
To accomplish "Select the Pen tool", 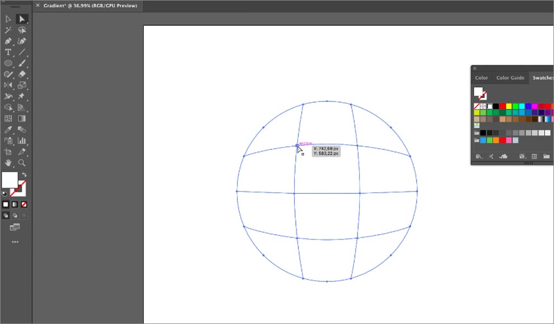I will 8,41.
